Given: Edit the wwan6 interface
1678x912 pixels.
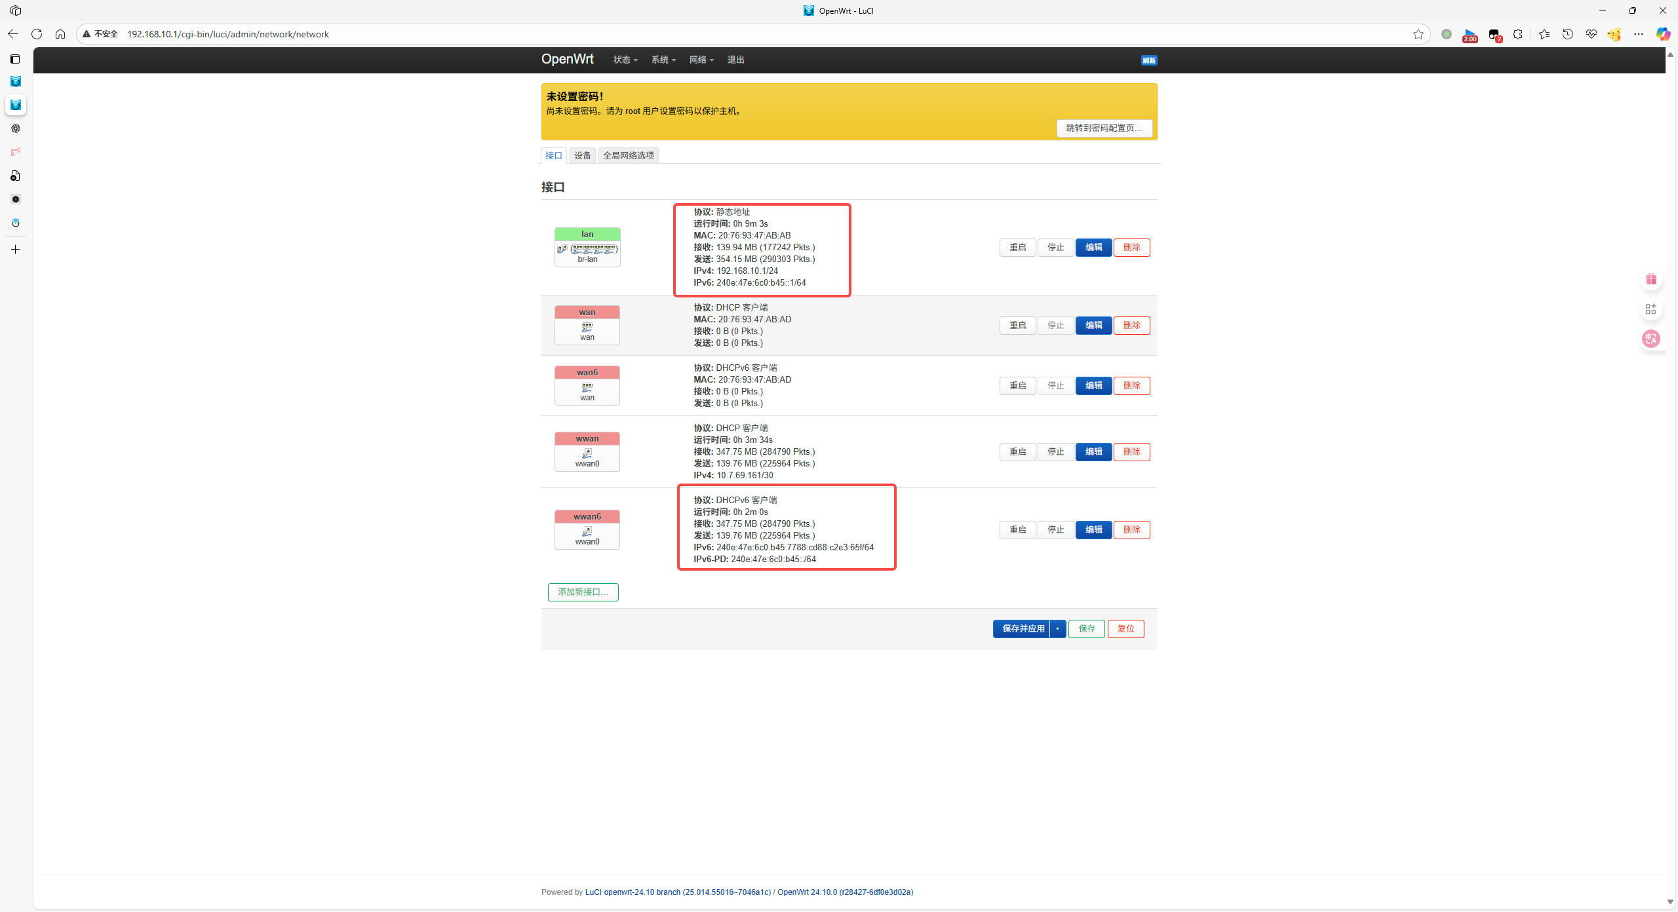Looking at the screenshot, I should coord(1093,529).
